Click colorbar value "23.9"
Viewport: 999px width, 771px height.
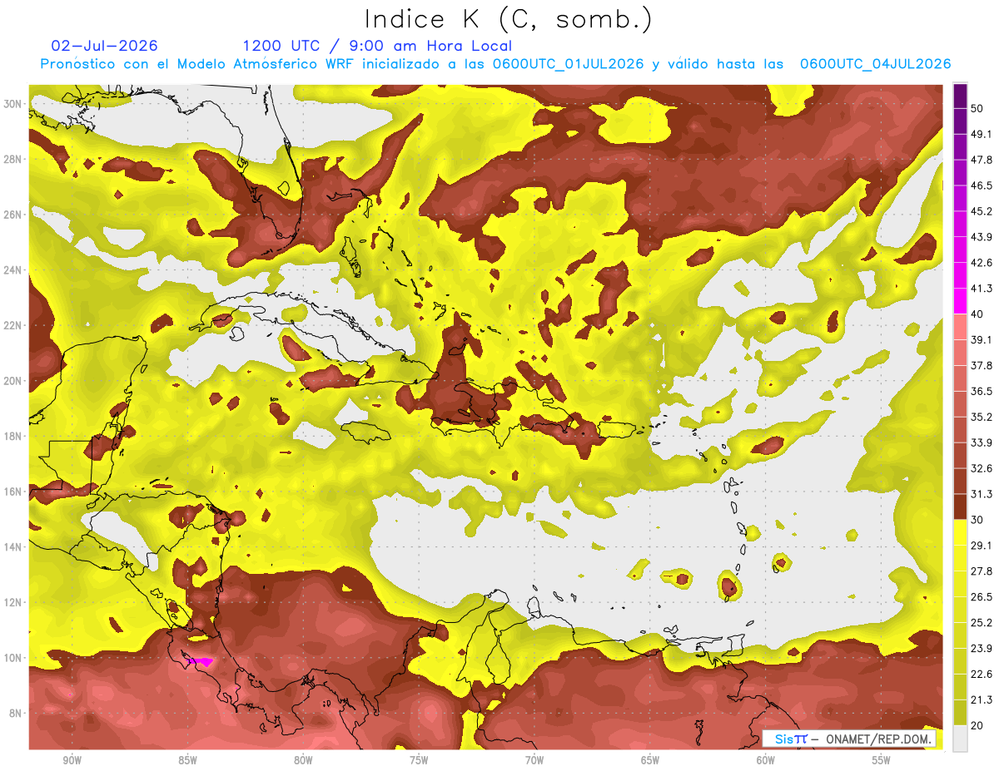[981, 649]
